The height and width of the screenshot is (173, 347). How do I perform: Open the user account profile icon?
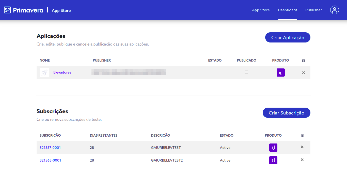(334, 10)
